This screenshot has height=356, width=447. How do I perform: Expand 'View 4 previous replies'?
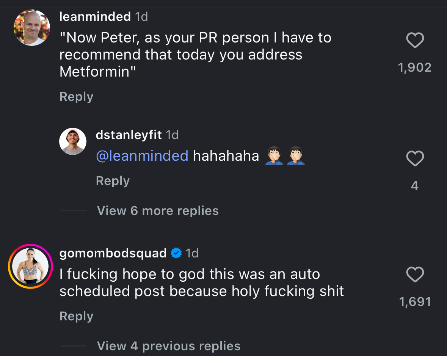(x=169, y=346)
